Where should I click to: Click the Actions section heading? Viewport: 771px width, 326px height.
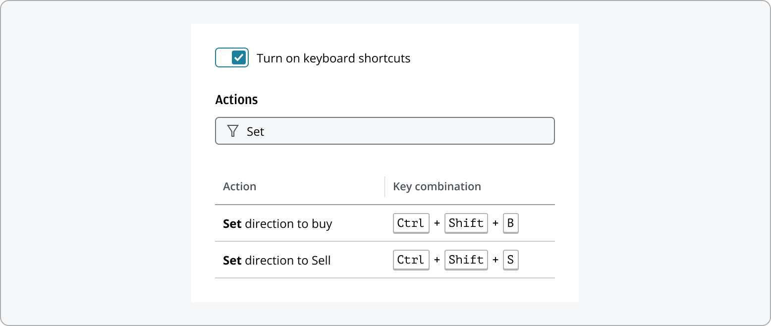coord(236,99)
